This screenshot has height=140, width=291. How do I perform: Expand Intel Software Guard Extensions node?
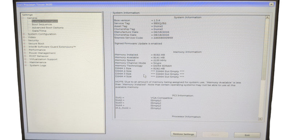pos(24,47)
